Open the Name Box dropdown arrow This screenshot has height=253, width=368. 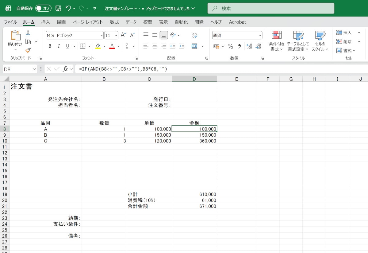tap(34, 69)
